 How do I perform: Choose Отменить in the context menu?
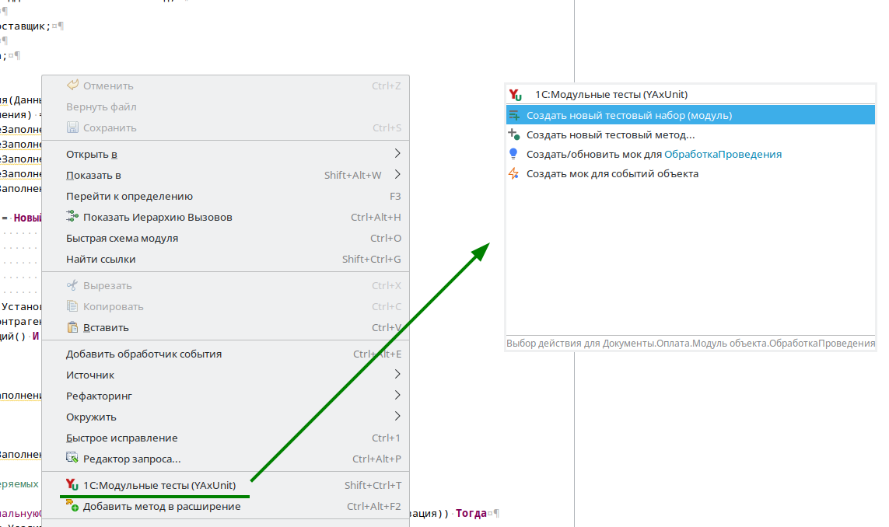(226, 86)
